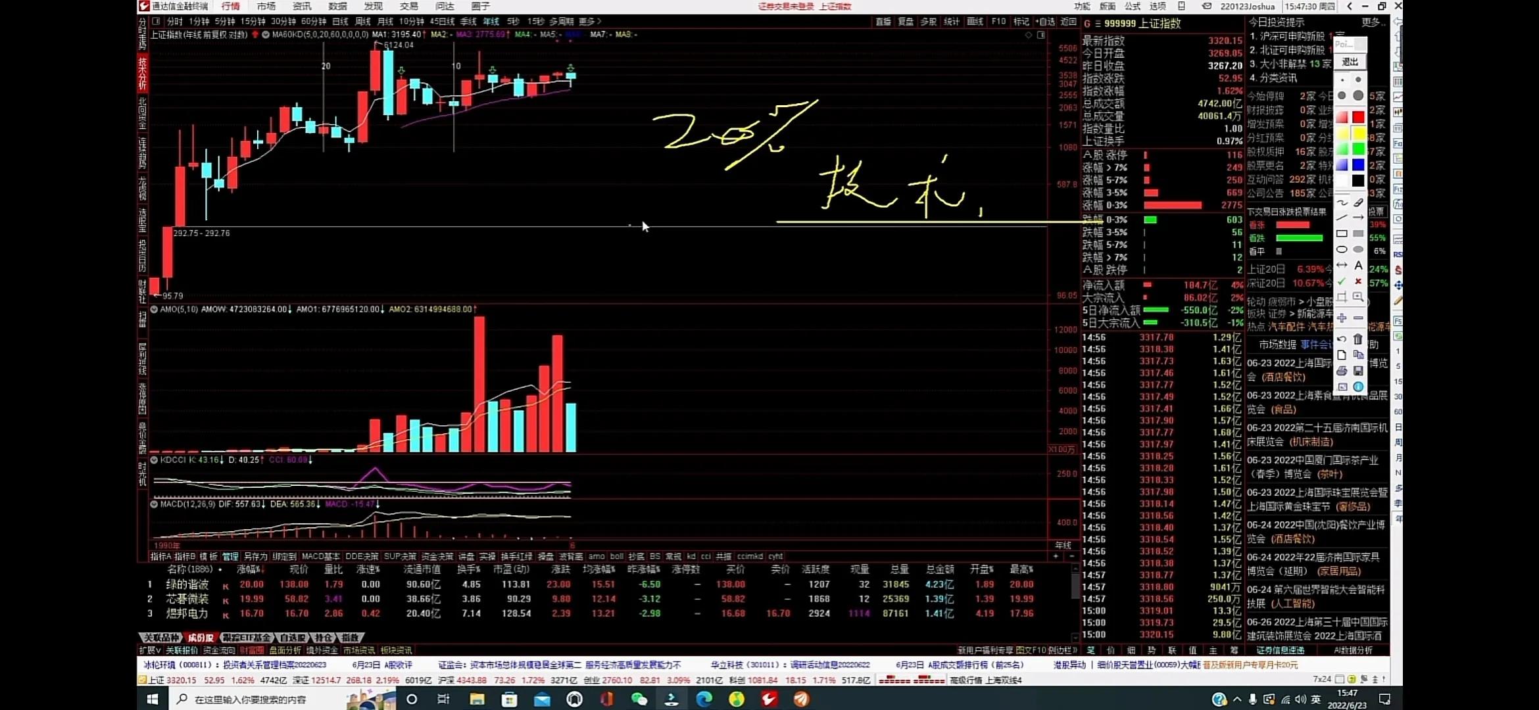Select the hollow rectangle shape tool
This screenshot has height=710, width=1539.
coord(1342,233)
